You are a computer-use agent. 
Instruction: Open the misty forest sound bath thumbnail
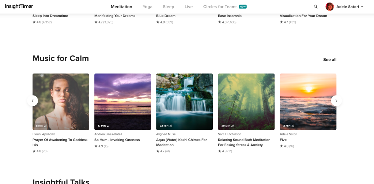[x=246, y=99]
